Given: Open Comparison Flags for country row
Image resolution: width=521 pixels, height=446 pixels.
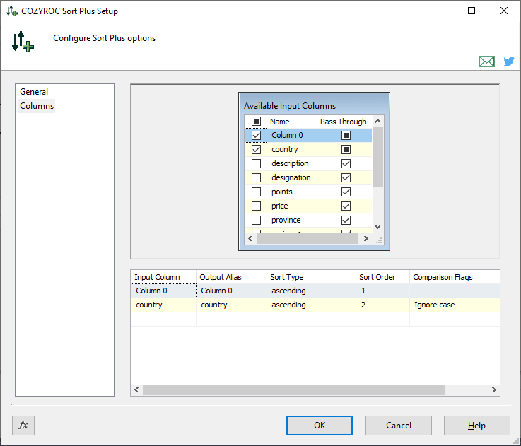Looking at the screenshot, I should [455, 305].
